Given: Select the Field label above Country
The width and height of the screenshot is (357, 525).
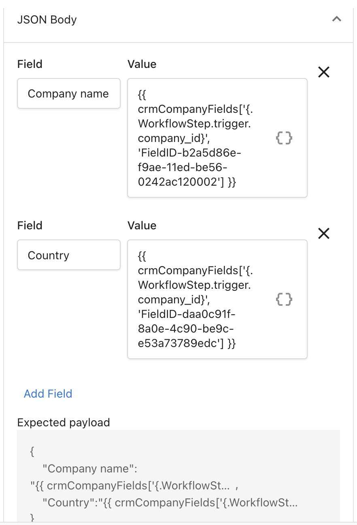Looking at the screenshot, I should (30, 225).
